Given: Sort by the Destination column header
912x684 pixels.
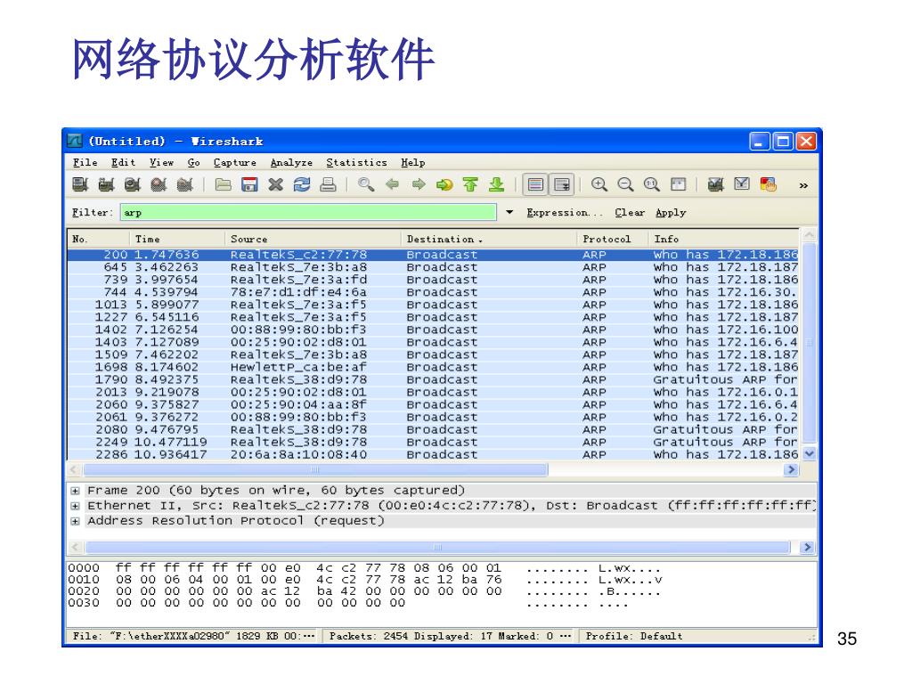Looking at the screenshot, I should [x=489, y=239].
